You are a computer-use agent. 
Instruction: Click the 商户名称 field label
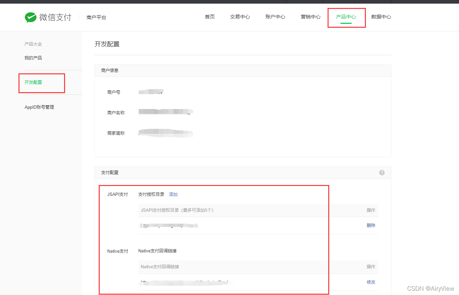[x=116, y=113]
